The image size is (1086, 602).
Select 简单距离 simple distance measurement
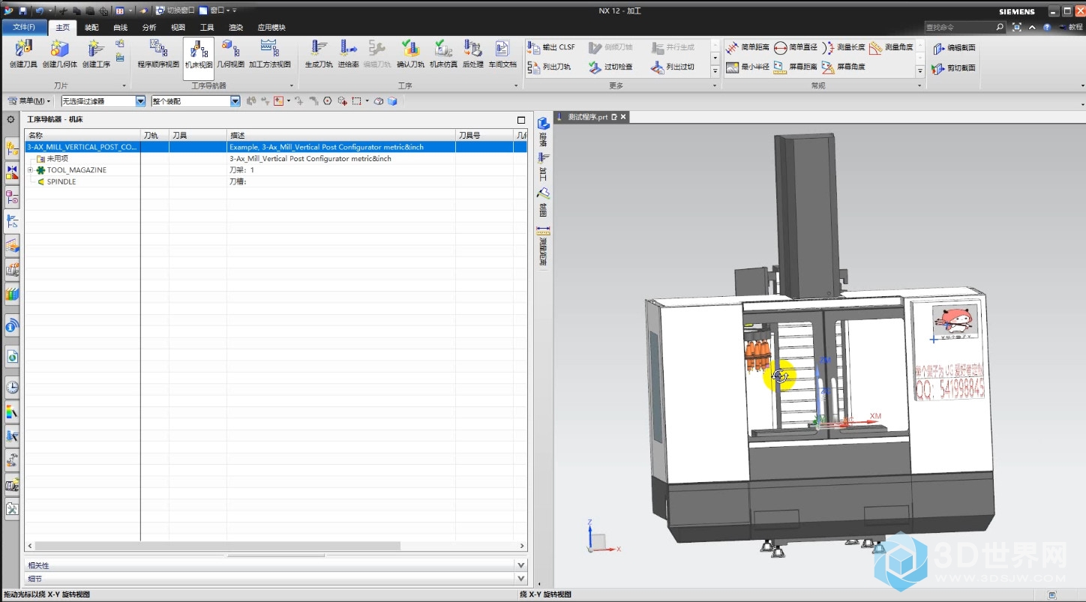[748, 47]
